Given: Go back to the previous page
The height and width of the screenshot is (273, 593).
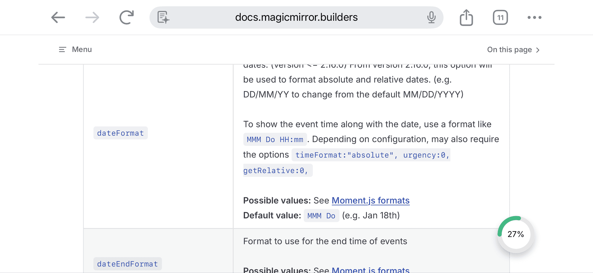Looking at the screenshot, I should click(x=58, y=17).
